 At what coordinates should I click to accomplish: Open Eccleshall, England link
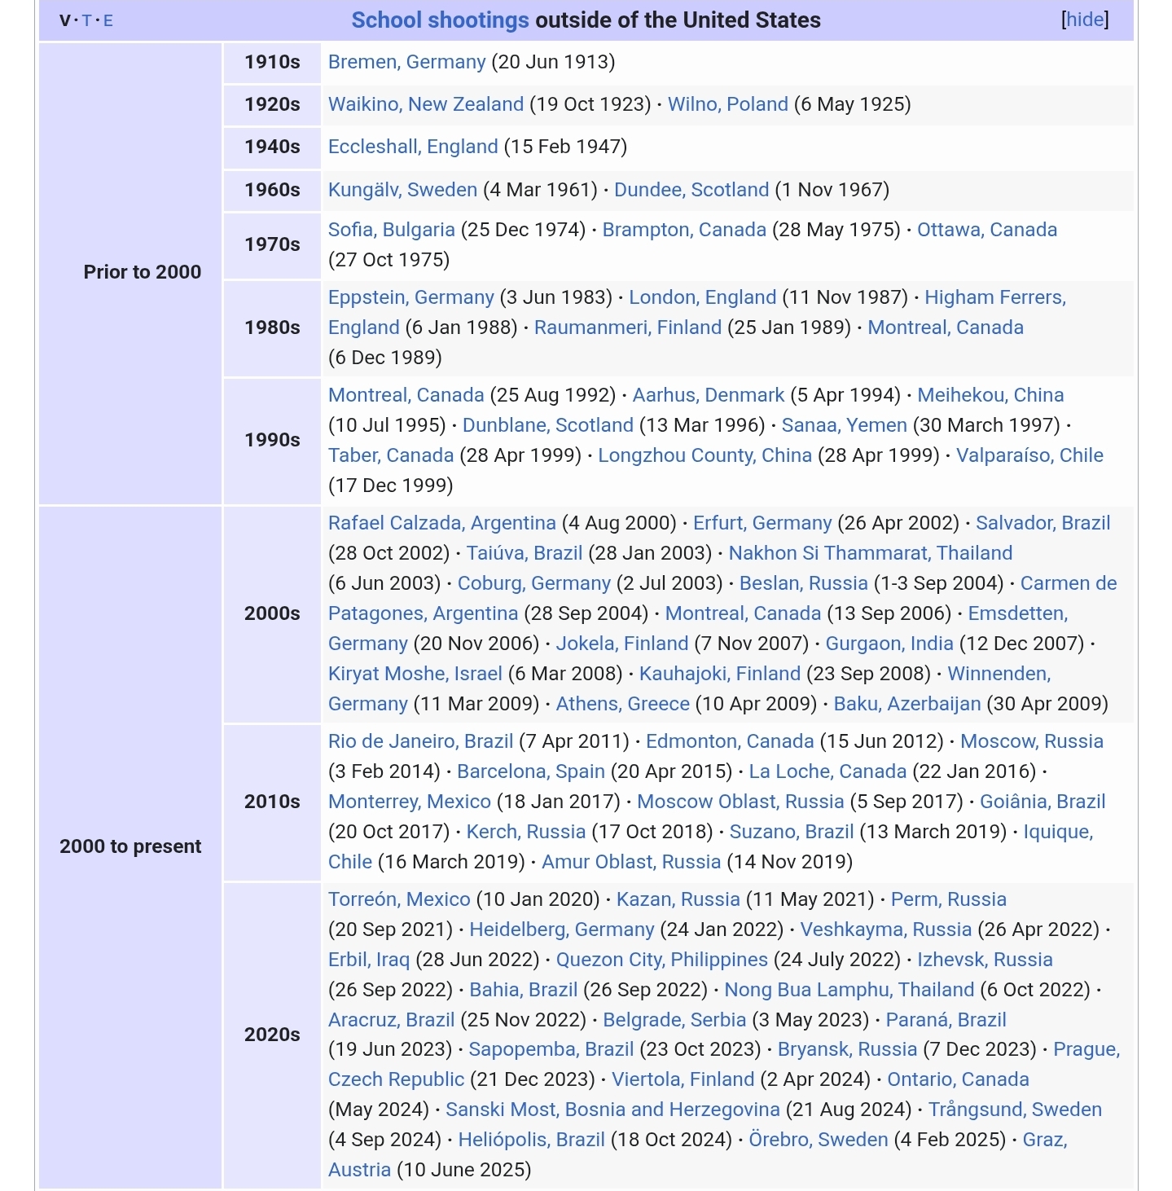pyautogui.click(x=412, y=147)
